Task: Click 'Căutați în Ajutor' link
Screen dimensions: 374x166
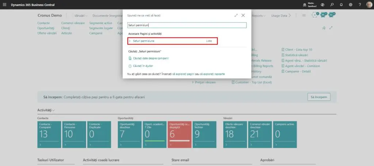Action: pyautogui.click(x=143, y=66)
